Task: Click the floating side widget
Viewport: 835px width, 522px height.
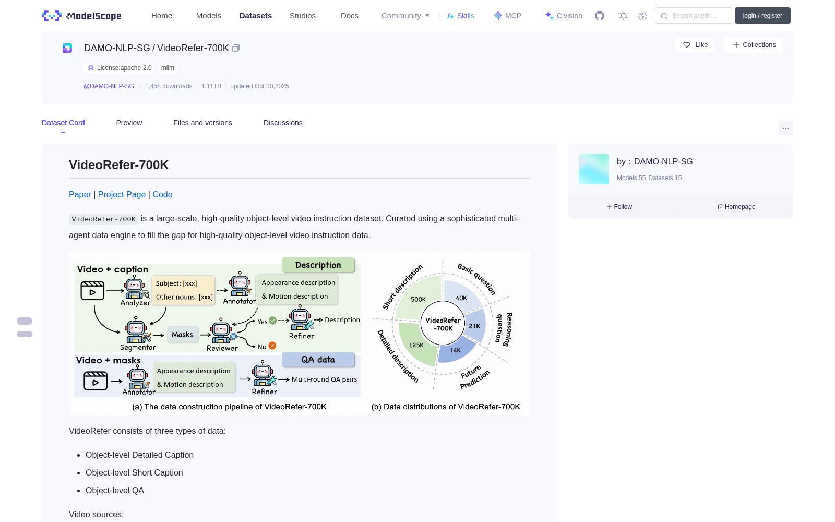Action: point(25,327)
